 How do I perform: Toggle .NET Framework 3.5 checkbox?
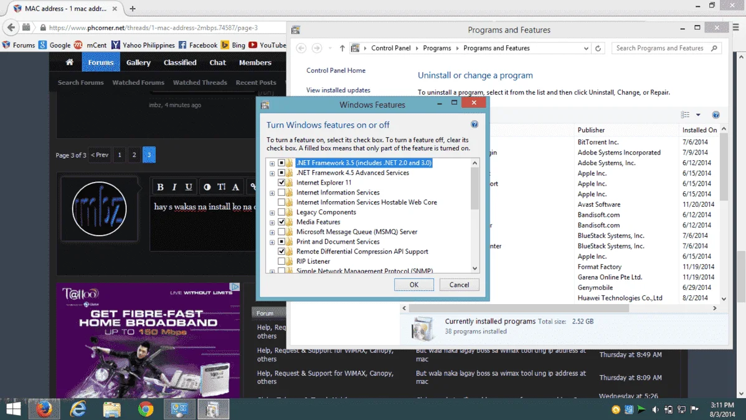click(x=281, y=163)
